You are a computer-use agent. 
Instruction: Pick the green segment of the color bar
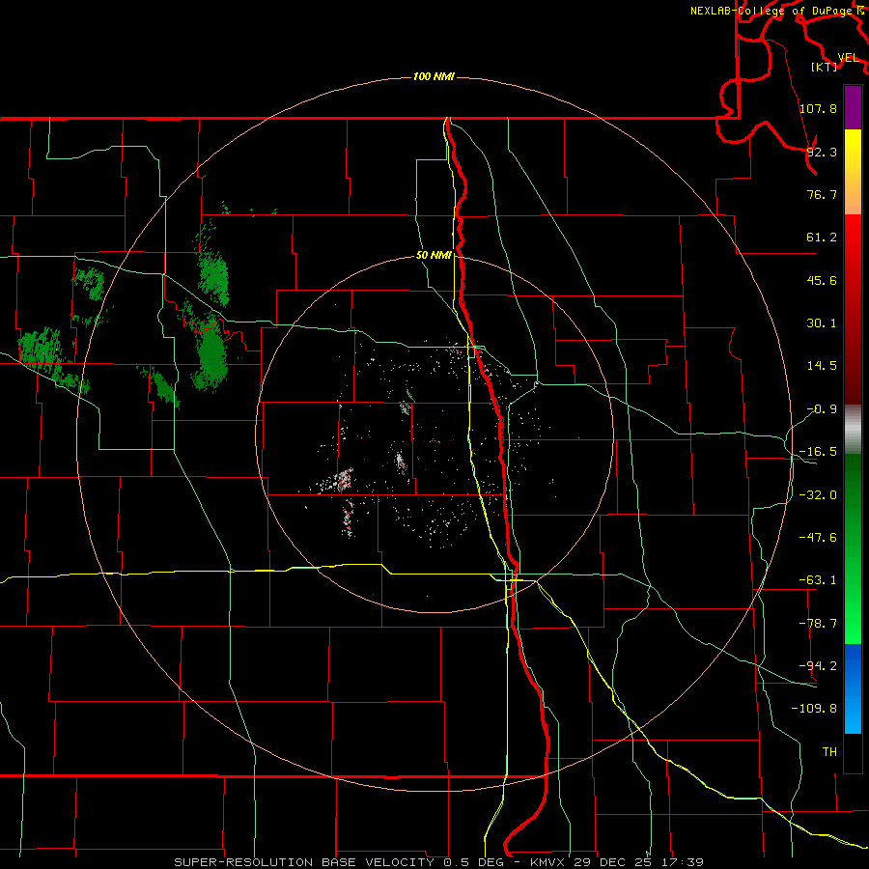click(x=853, y=548)
